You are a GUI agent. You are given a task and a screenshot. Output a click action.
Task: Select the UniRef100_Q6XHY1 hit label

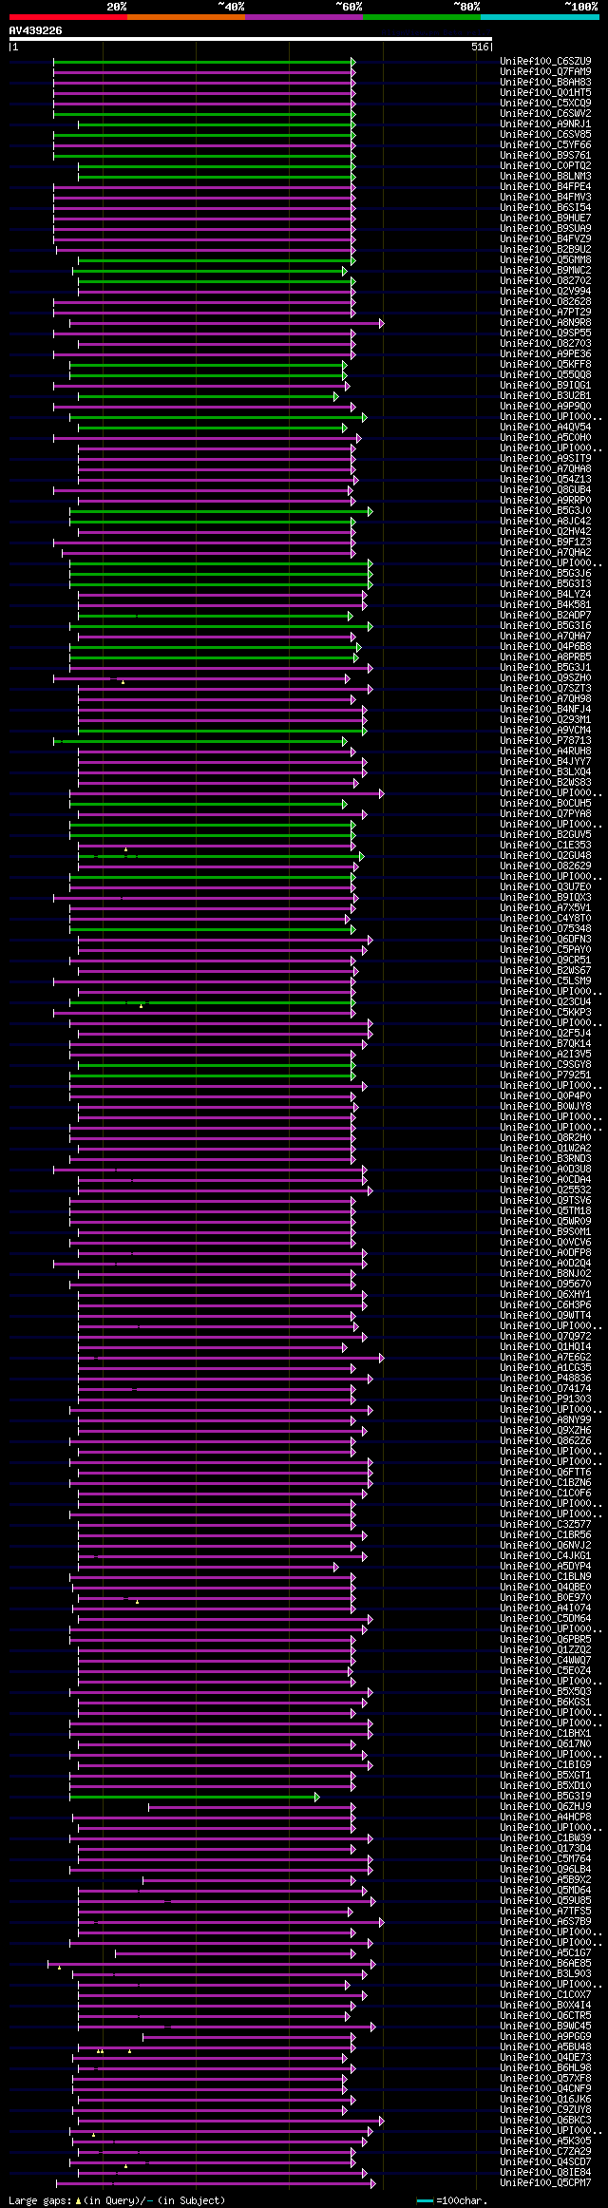tap(545, 1295)
